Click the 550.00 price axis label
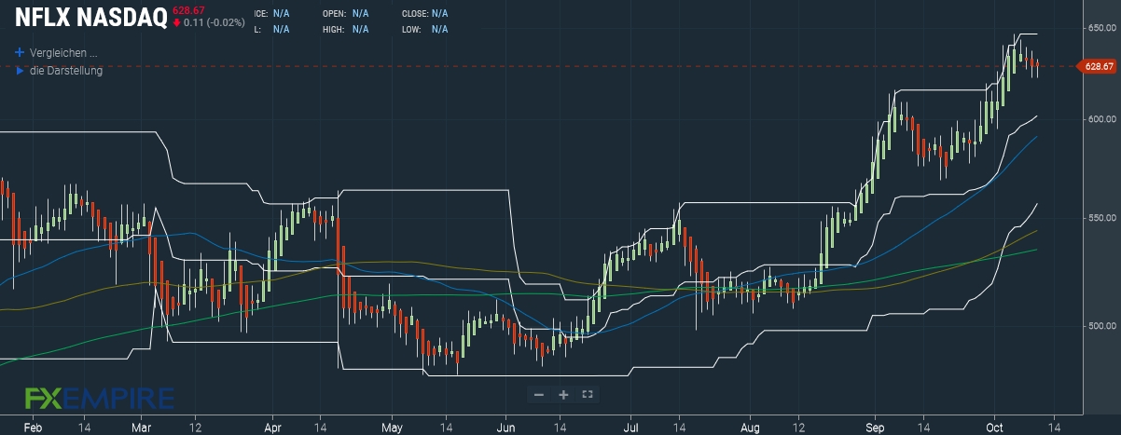 1102,218
